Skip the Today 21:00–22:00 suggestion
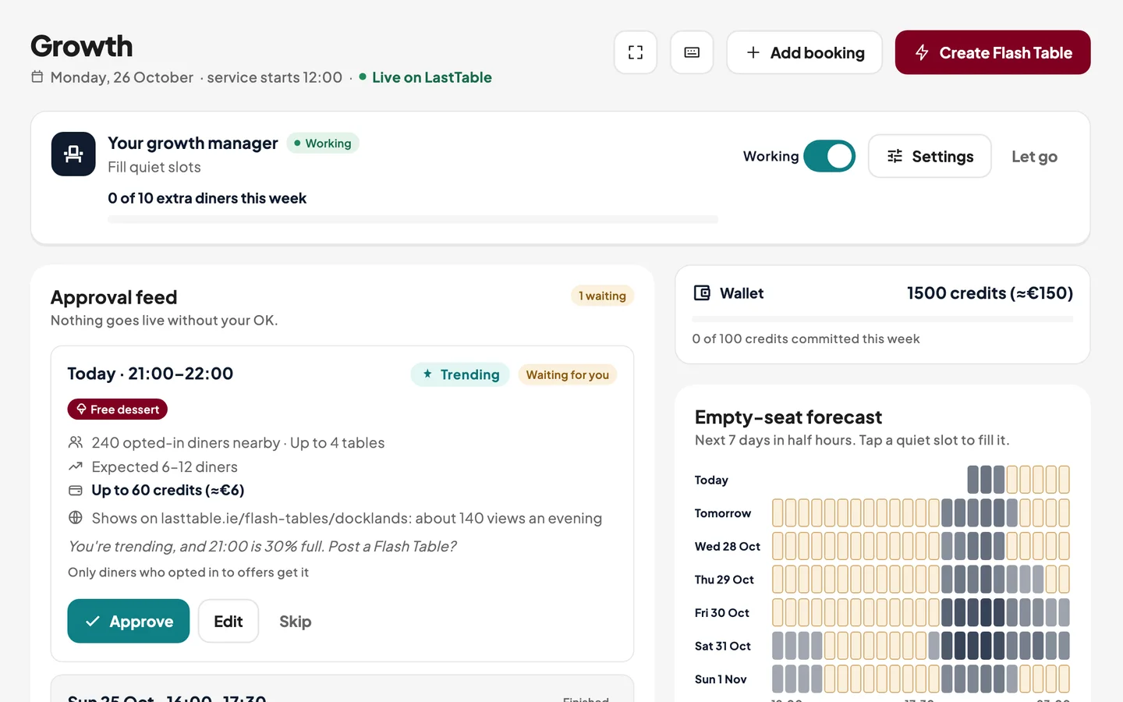1123x702 pixels. (296, 622)
